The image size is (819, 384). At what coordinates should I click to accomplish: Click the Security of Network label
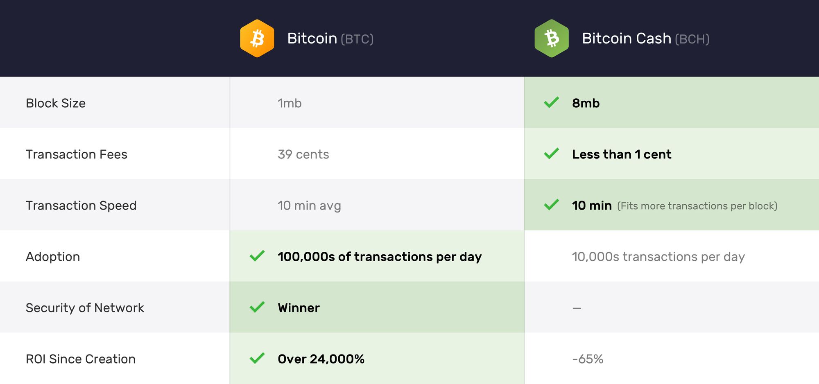click(85, 308)
